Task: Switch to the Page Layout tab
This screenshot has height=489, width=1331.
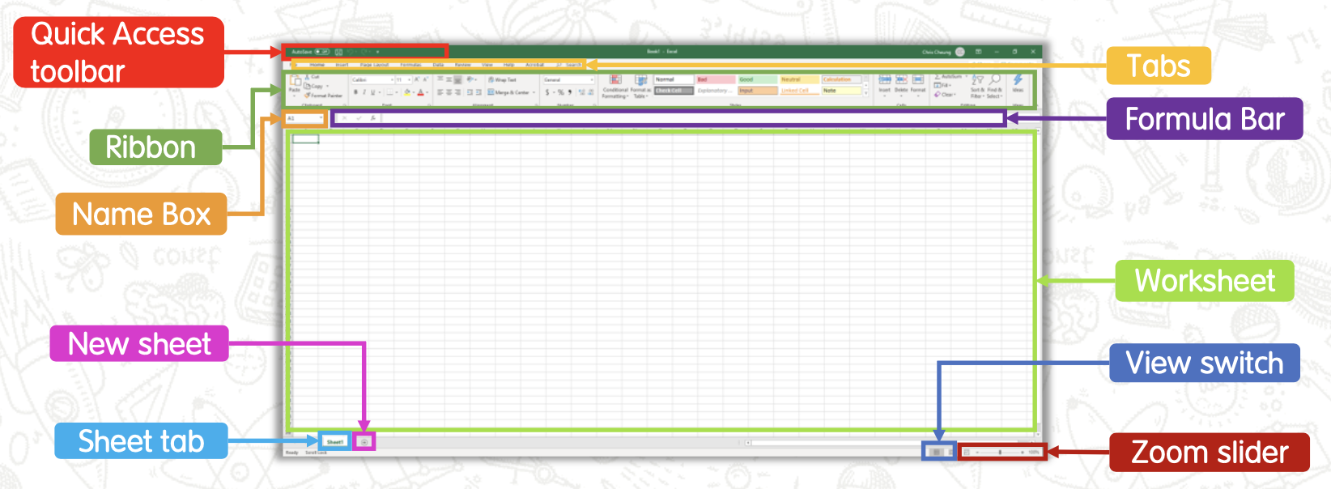Action: click(374, 65)
